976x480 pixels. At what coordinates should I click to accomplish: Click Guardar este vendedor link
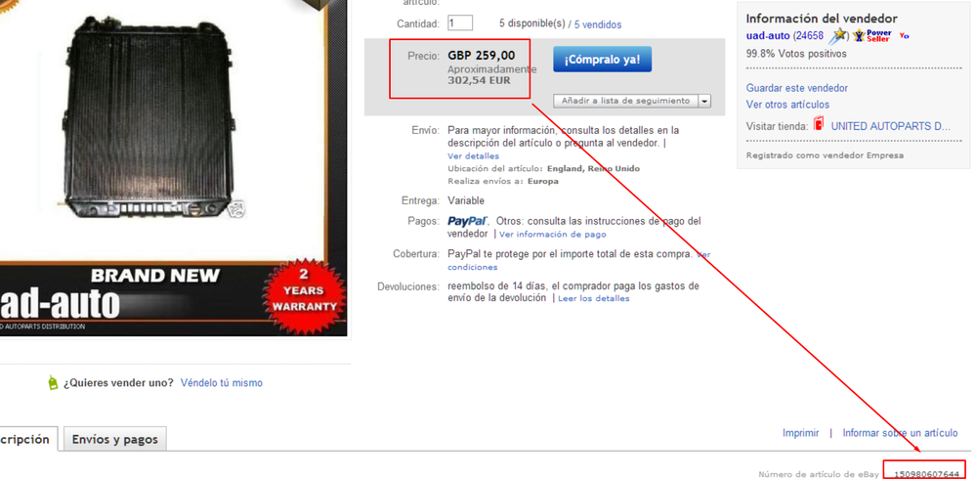tap(797, 88)
